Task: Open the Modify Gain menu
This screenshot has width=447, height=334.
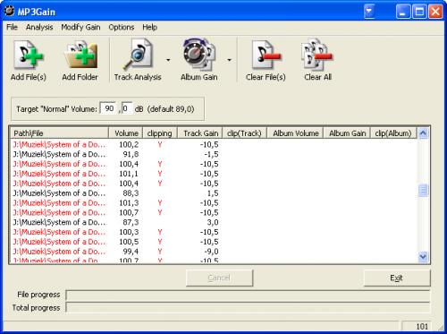Action: (80, 27)
